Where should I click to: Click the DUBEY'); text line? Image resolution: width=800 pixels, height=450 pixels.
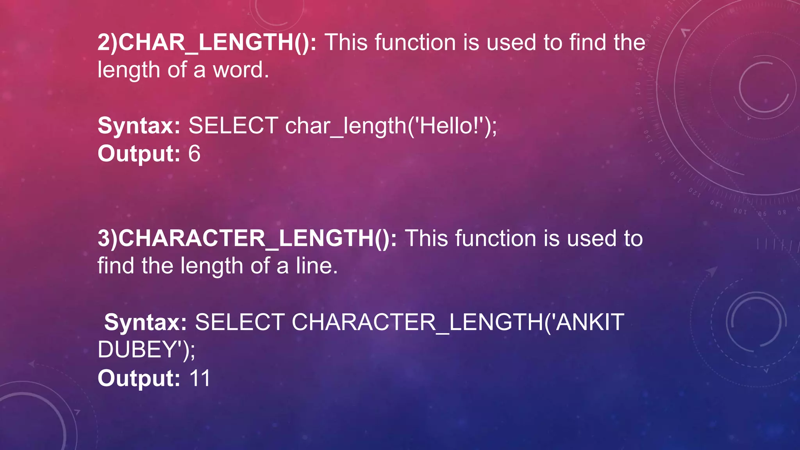point(146,350)
